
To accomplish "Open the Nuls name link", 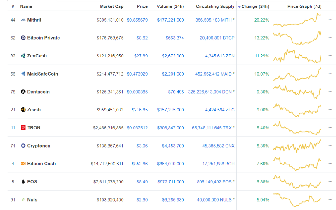I will coord(32,199).
